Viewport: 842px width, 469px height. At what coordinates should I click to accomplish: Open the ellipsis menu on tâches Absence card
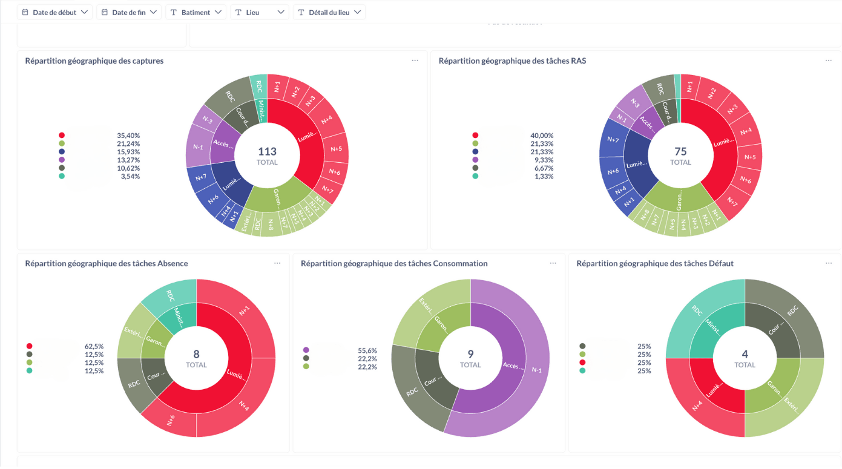[277, 263]
